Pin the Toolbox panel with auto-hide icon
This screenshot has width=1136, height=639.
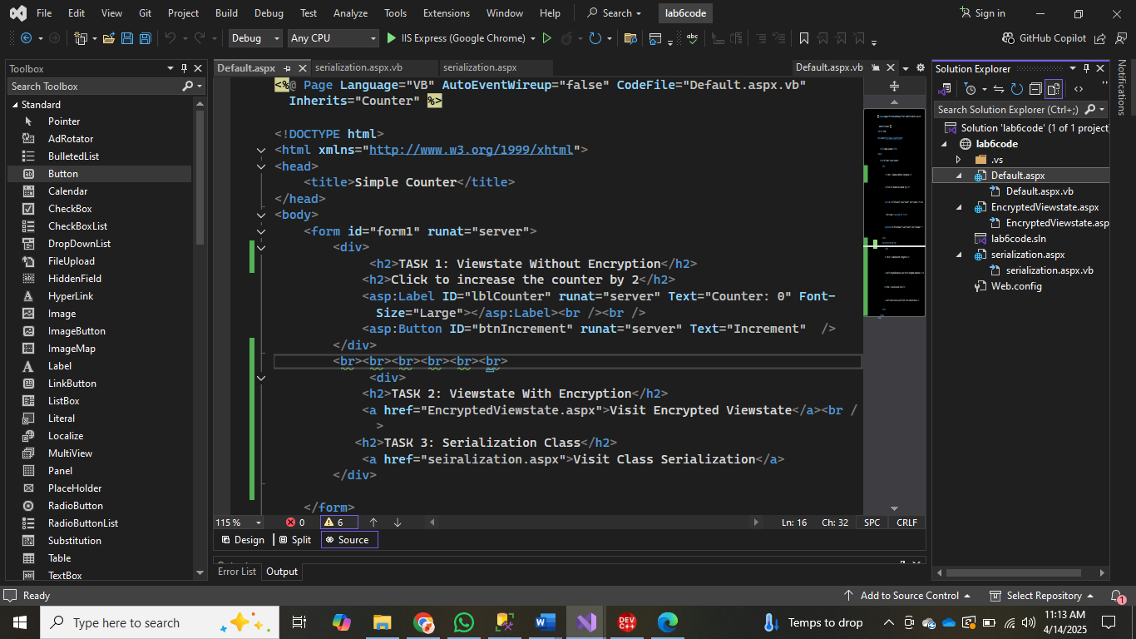click(x=183, y=68)
